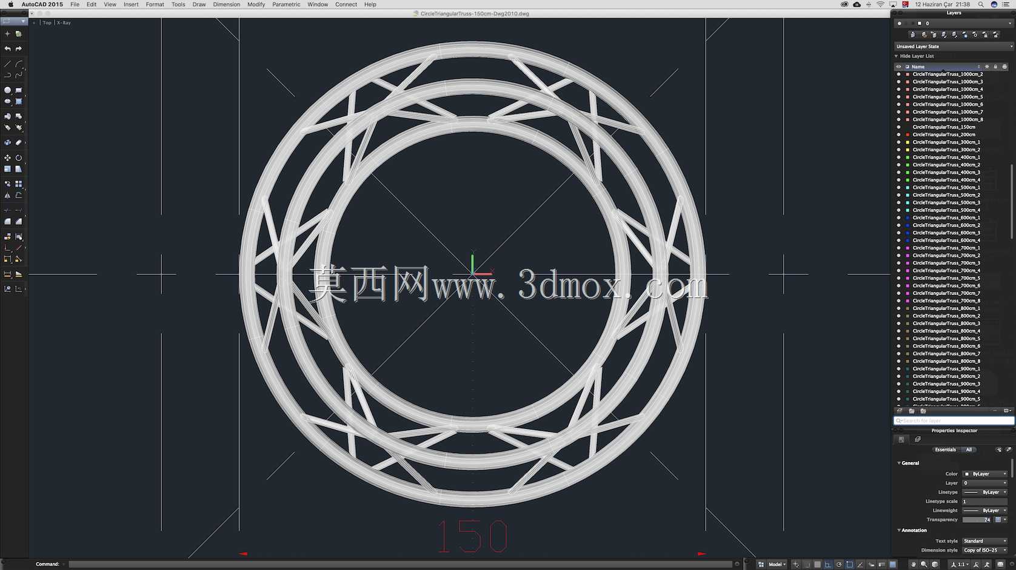
Task: Select the Array tool
Action: tap(19, 184)
